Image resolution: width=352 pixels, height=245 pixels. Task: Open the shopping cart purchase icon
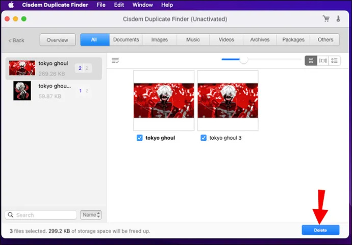point(326,19)
